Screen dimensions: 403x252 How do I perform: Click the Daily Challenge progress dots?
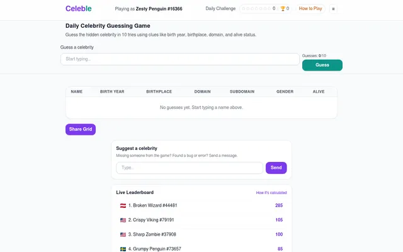[256, 8]
